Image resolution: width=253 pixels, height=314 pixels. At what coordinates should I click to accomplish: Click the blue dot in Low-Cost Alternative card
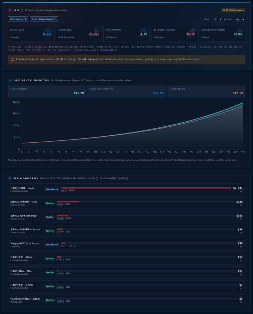coord(90,89)
